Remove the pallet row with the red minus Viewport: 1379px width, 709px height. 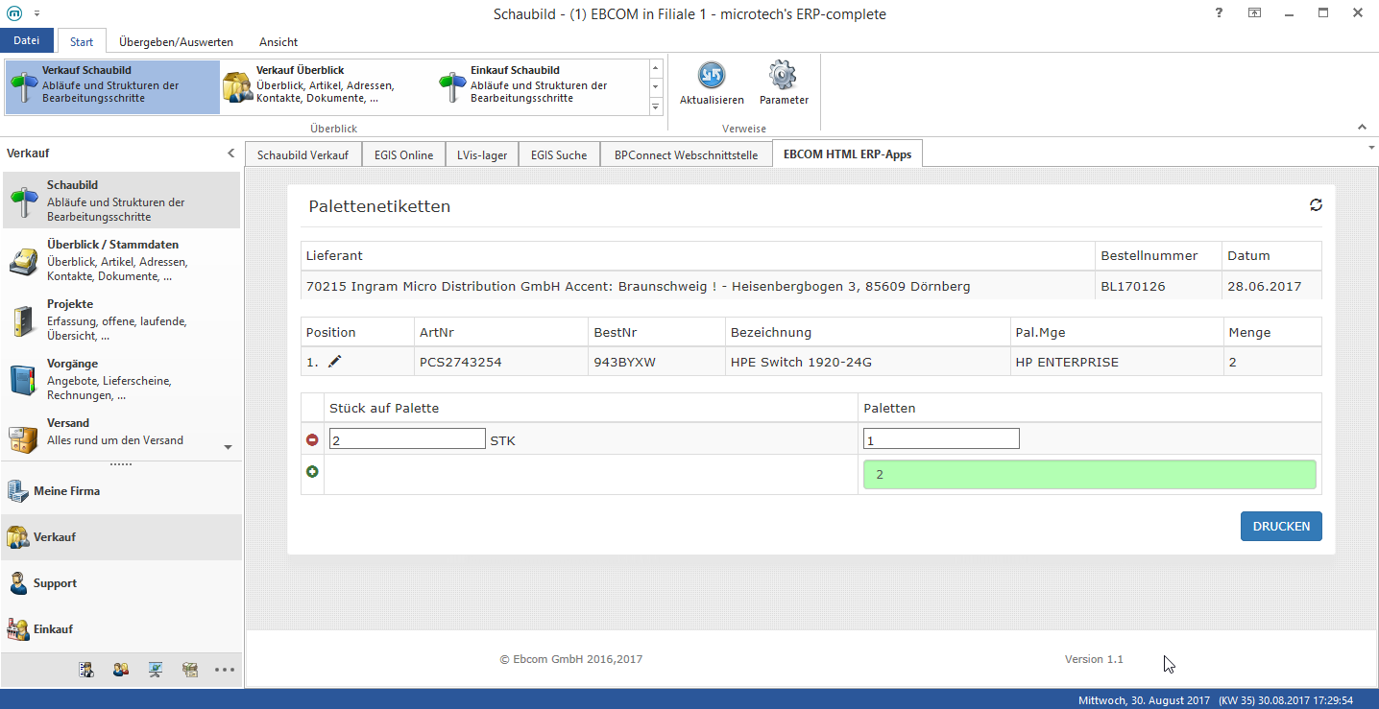click(312, 439)
